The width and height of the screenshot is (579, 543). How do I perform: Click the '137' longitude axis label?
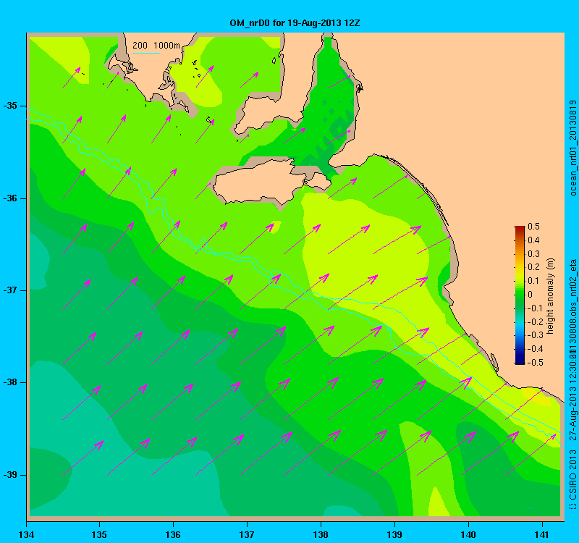click(247, 534)
